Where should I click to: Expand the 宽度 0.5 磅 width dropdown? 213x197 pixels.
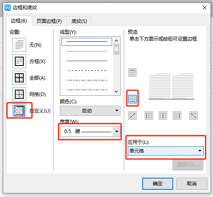pyautogui.click(x=90, y=131)
